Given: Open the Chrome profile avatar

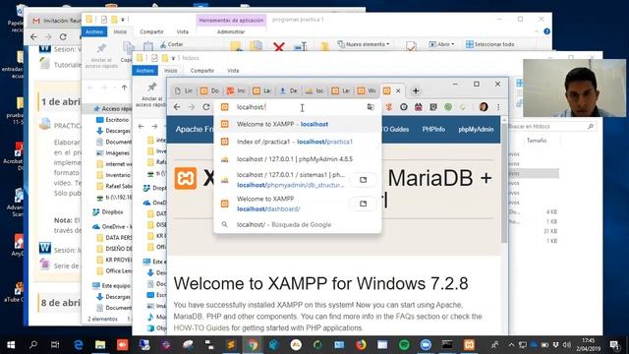Looking at the screenshot, I should click(x=484, y=107).
